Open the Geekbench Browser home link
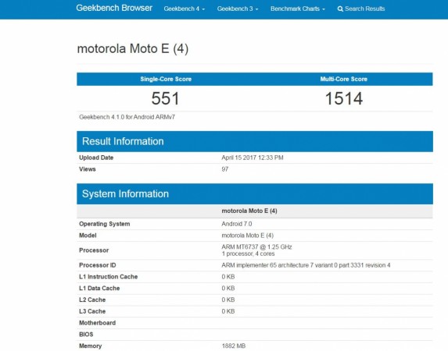Image resolution: width=448 pixels, height=351 pixels. tap(114, 8)
